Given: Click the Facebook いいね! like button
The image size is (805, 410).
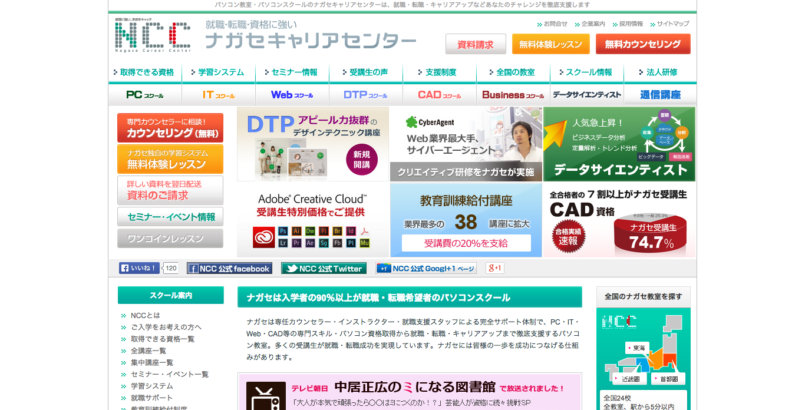Looking at the screenshot, I should coord(139,268).
